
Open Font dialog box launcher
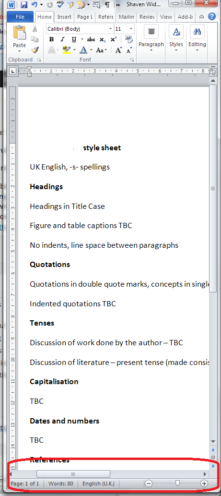[x=132, y=60]
